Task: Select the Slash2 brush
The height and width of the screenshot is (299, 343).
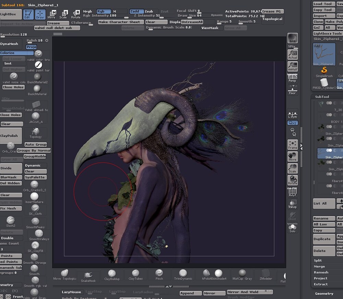Action: click(11, 221)
